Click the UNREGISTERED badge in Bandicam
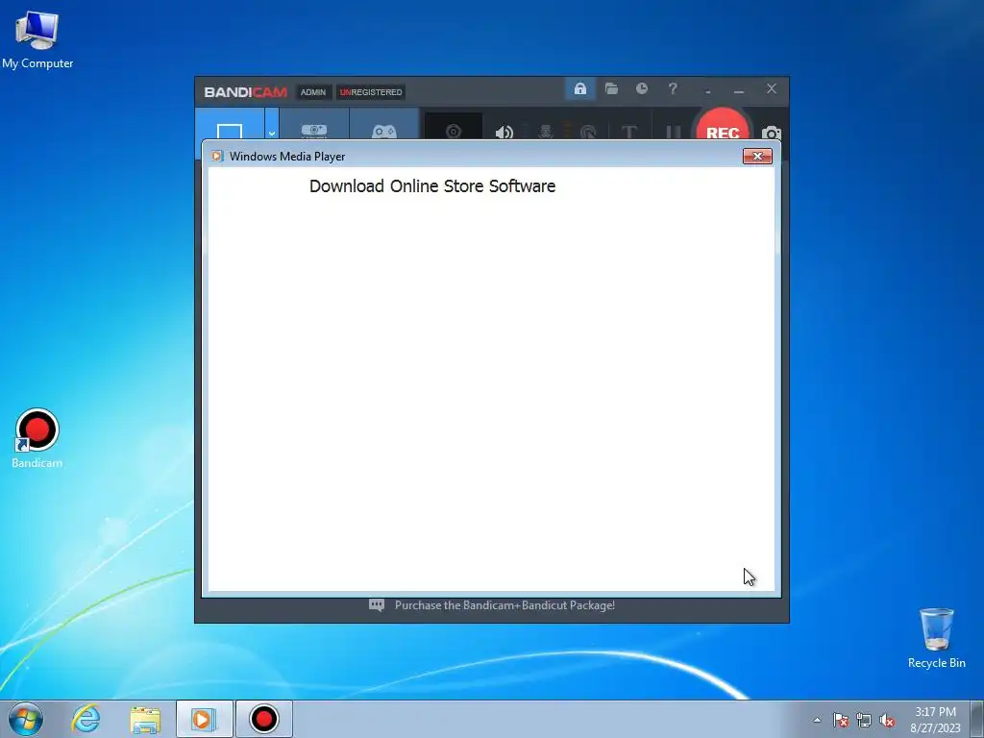The image size is (984, 738). click(x=370, y=92)
